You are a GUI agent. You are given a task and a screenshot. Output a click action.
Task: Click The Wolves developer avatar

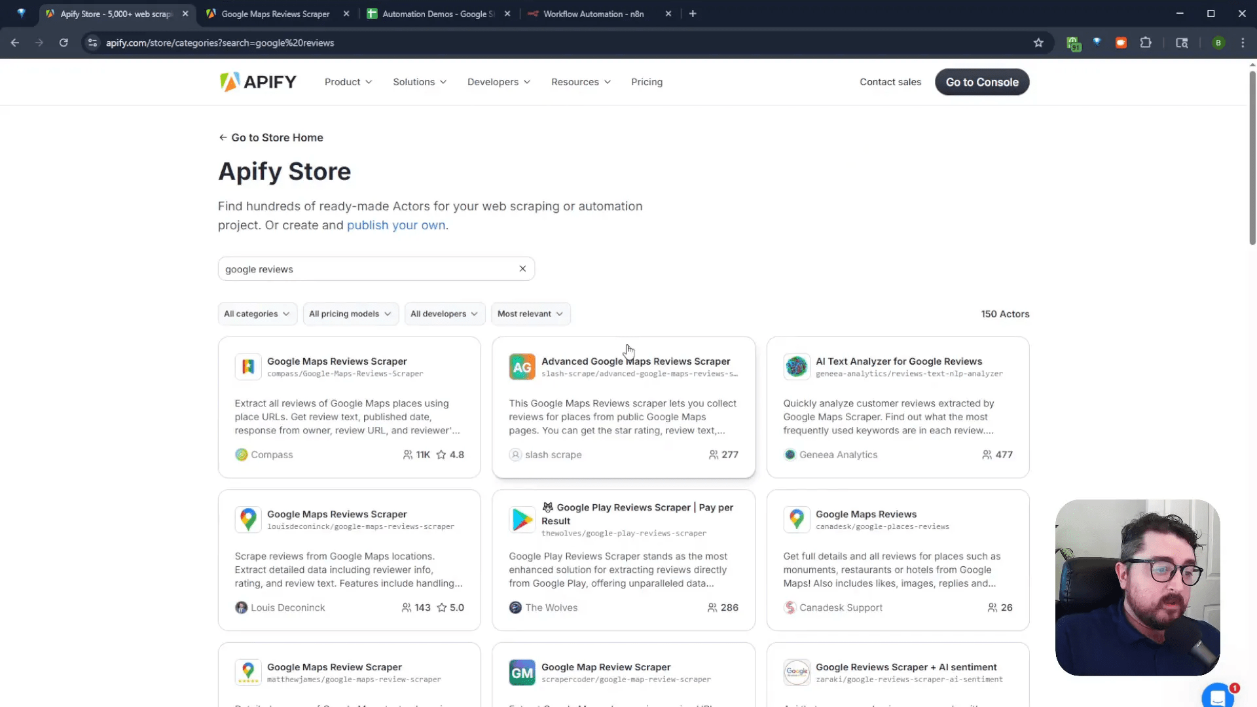pos(515,607)
